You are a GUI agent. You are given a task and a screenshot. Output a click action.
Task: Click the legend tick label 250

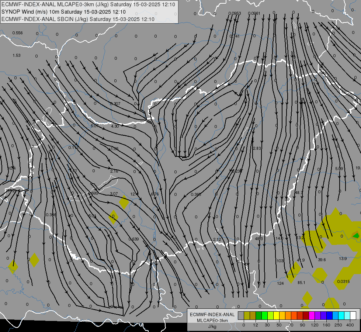(x=338, y=325)
